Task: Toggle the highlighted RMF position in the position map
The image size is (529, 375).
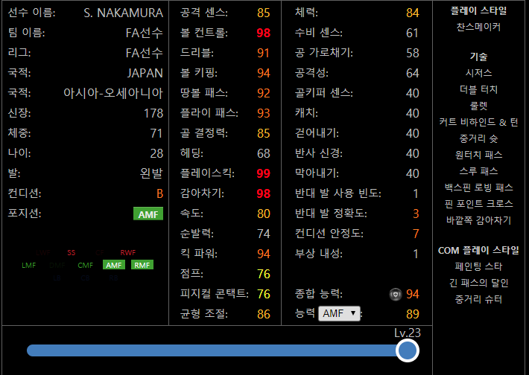Action: (142, 265)
